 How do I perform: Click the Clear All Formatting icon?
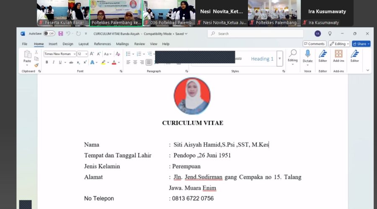118,54
